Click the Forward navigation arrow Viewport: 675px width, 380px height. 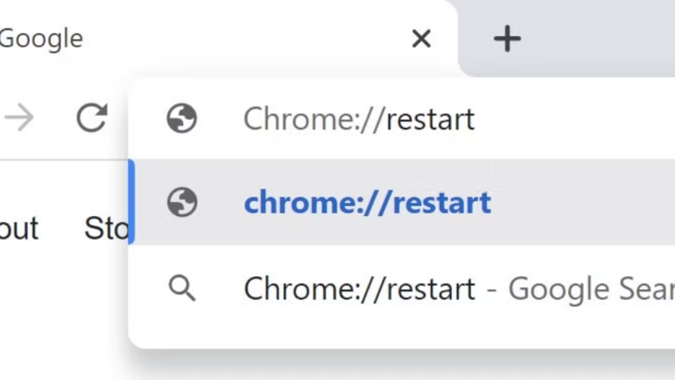[x=19, y=118]
